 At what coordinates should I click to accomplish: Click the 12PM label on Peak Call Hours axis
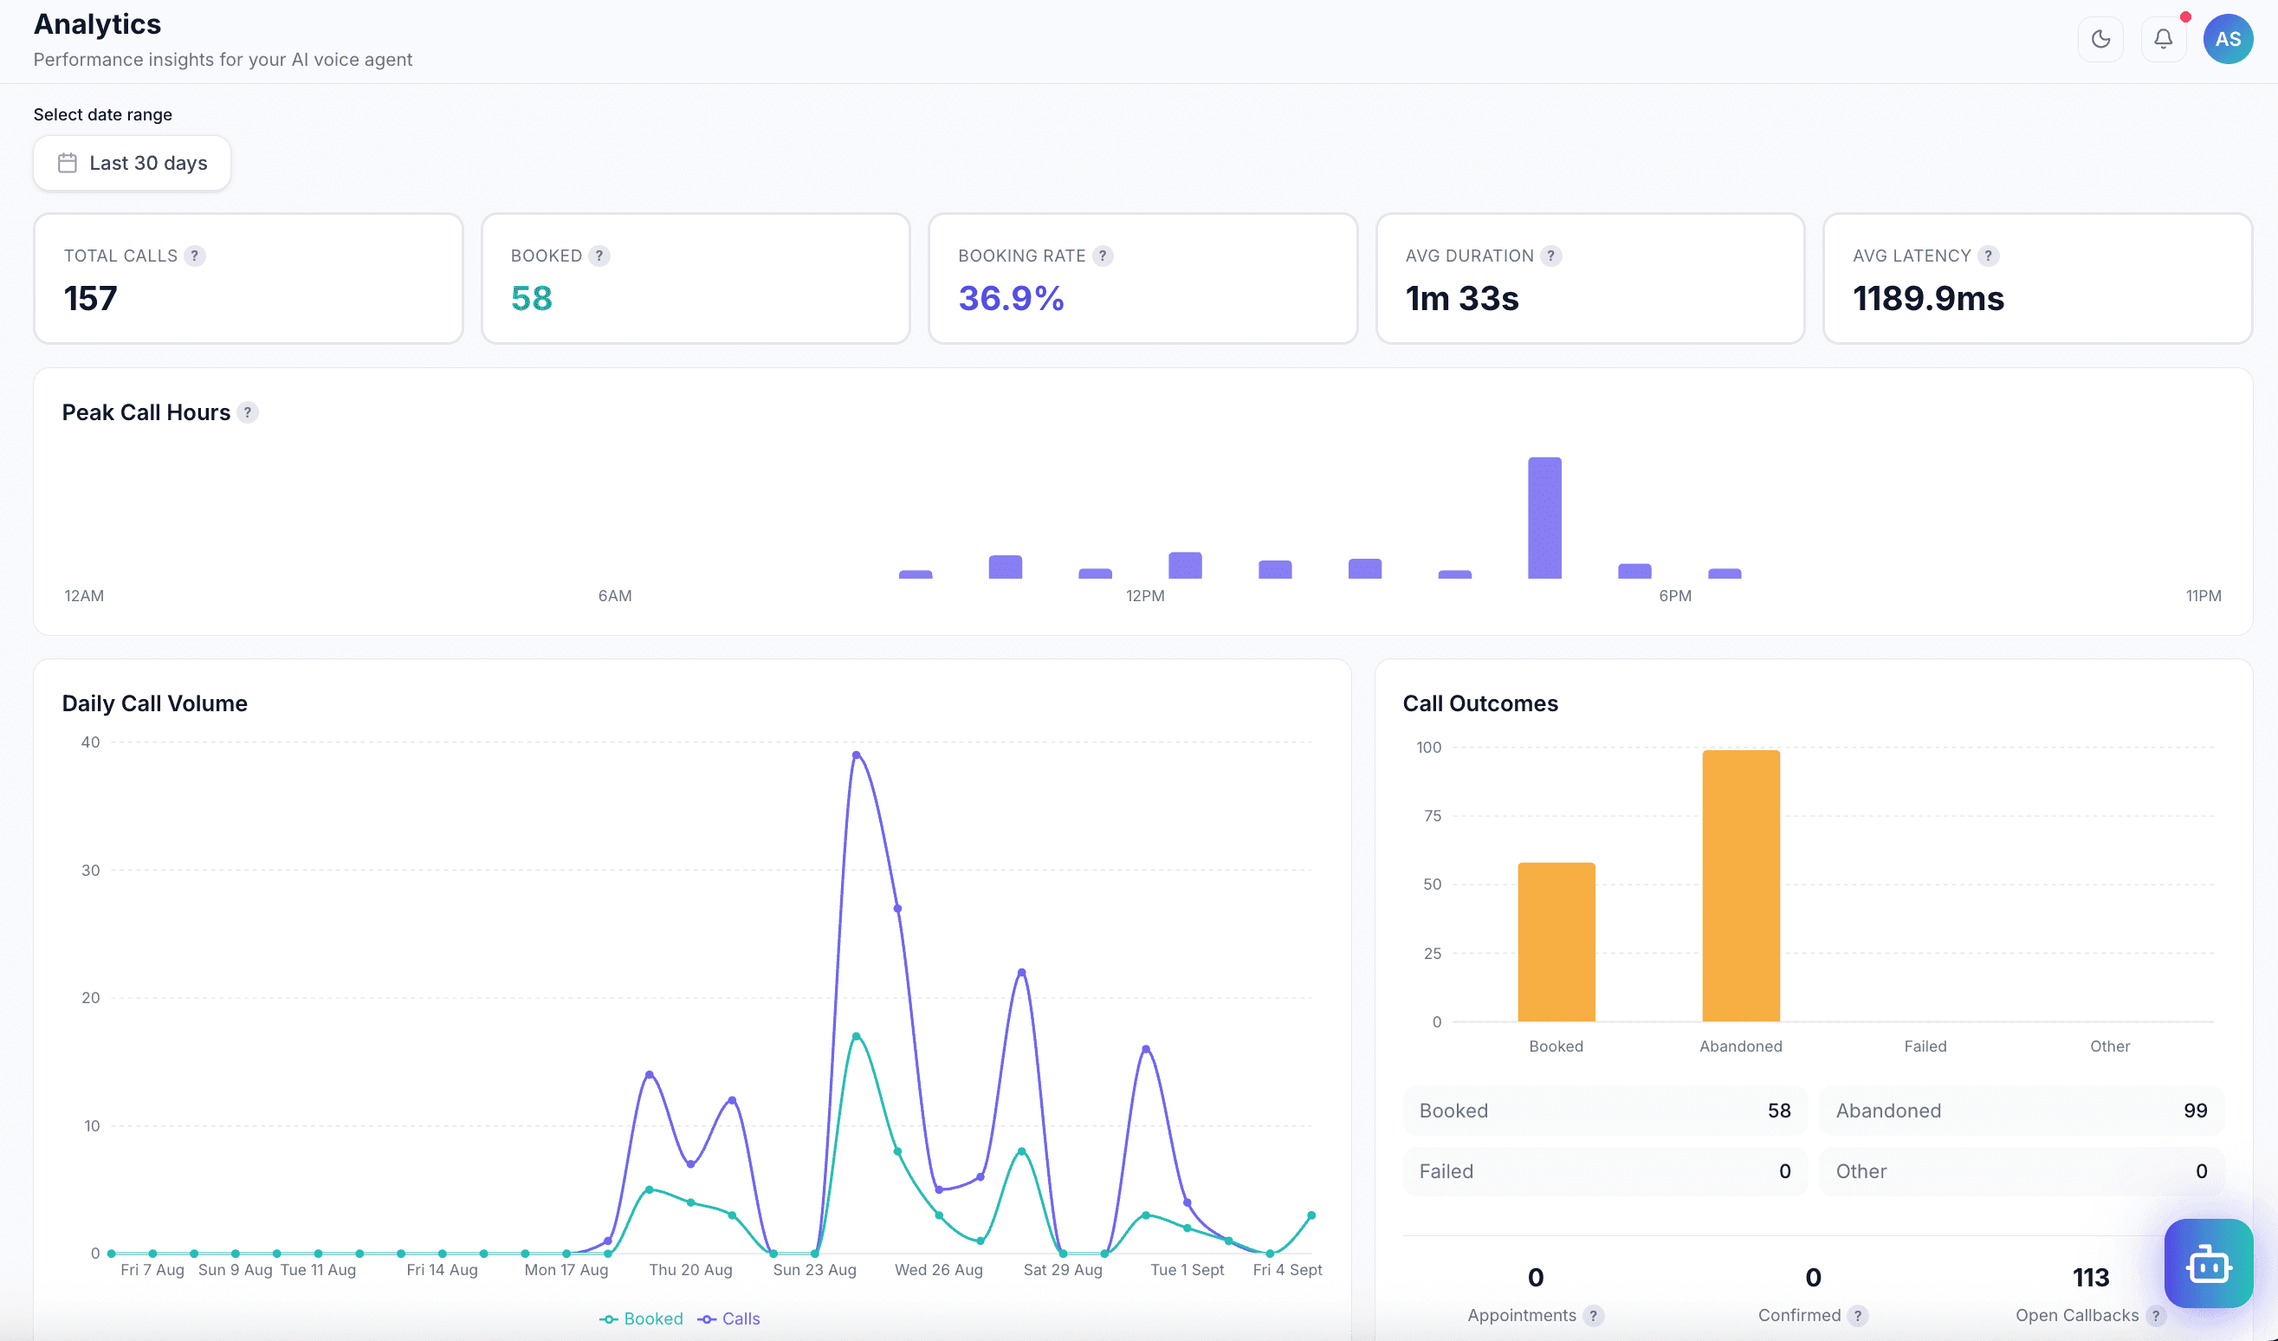point(1144,596)
